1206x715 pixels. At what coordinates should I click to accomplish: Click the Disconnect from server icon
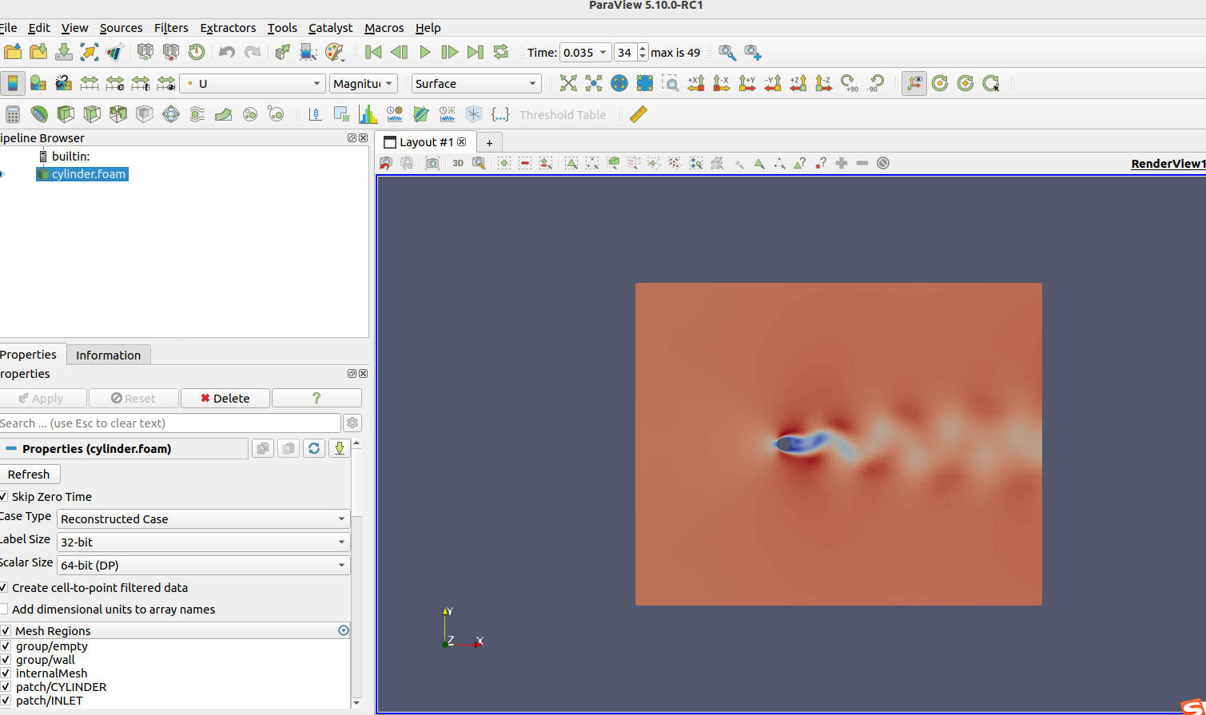171,52
